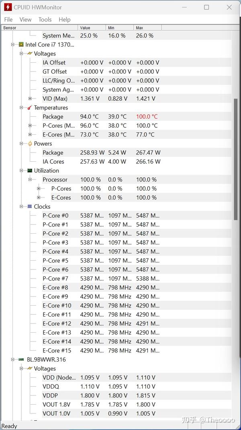The height and width of the screenshot is (430, 241).
Task: Expand the VID (Max) entry
Action: coord(30,99)
